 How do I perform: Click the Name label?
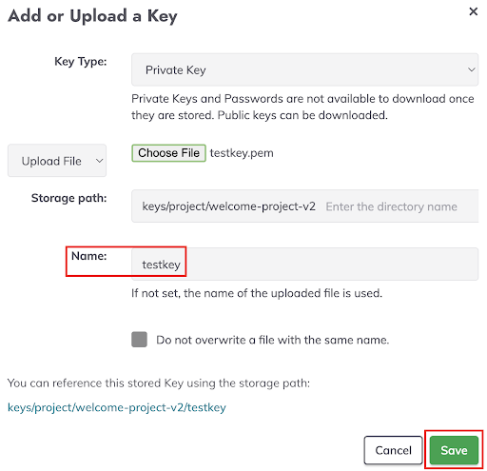click(89, 256)
